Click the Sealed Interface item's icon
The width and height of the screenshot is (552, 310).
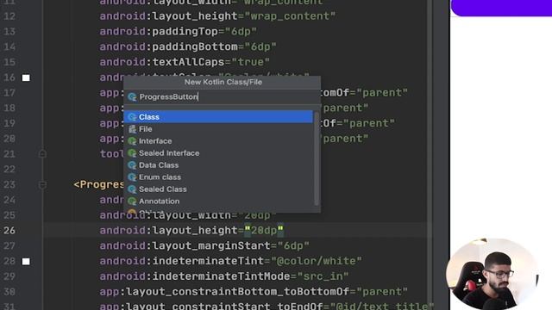(132, 153)
